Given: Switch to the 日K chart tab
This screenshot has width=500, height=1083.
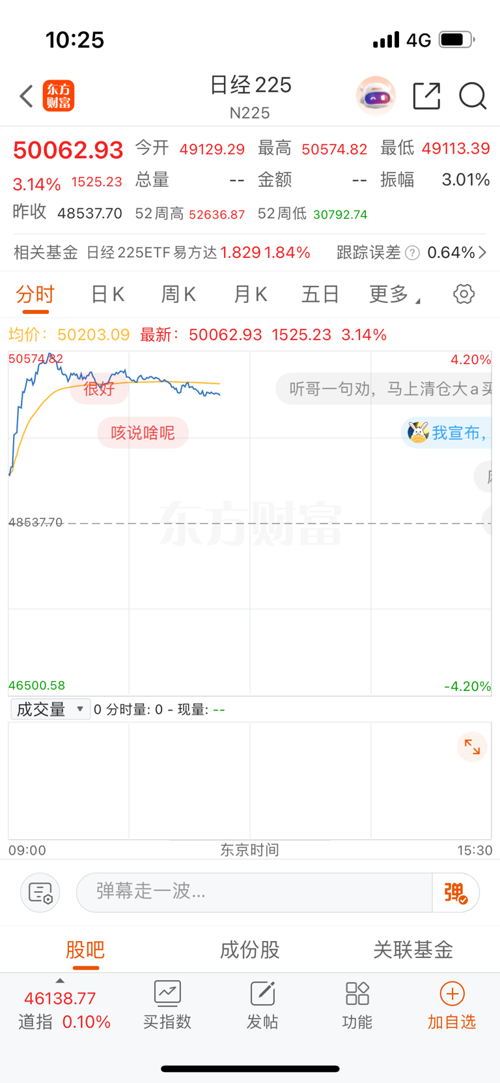Looking at the screenshot, I should (107, 294).
